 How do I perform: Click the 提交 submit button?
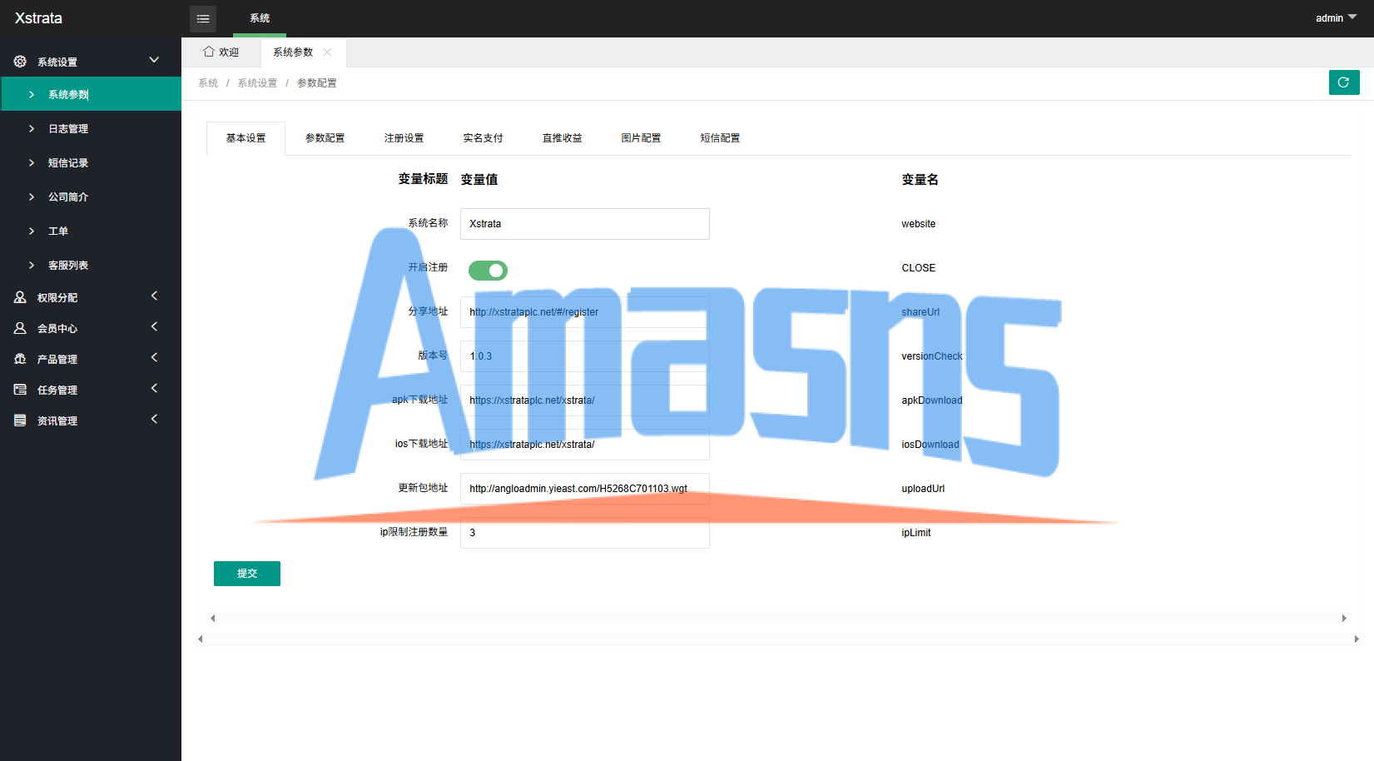[247, 574]
